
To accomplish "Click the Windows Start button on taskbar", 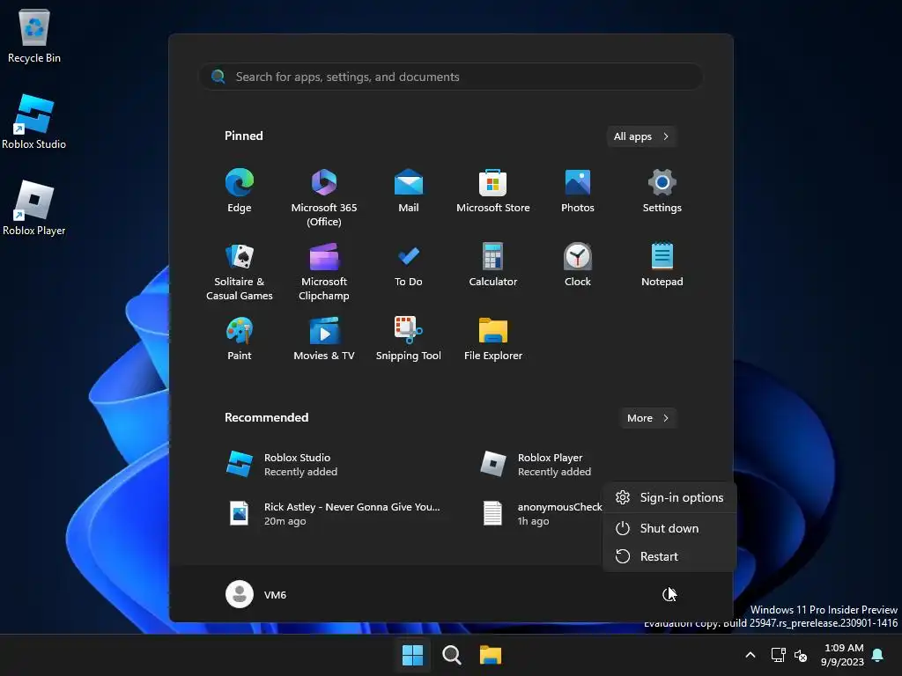I will click(x=412, y=655).
